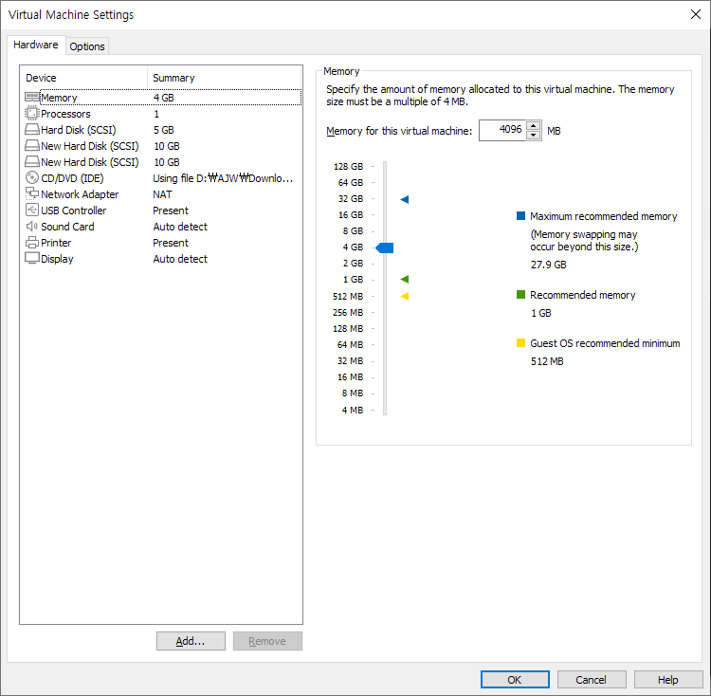Click the green Recommended memory swatch
Image resolution: width=711 pixels, height=696 pixels.
click(x=520, y=295)
